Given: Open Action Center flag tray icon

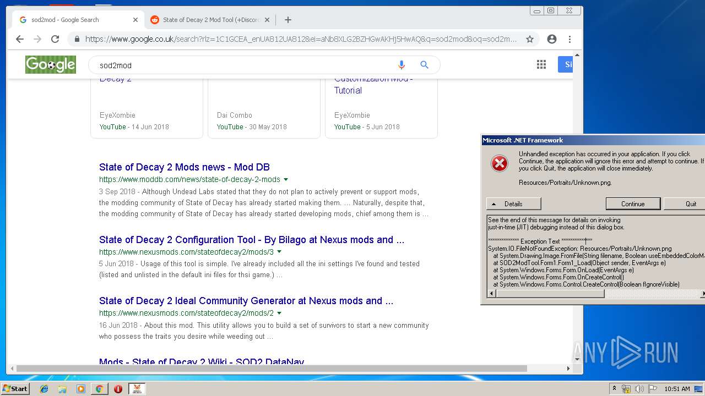Looking at the screenshot, I should click(653, 389).
